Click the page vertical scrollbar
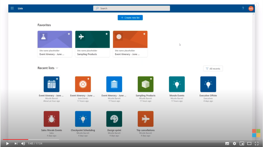 pyautogui.click(x=253, y=75)
